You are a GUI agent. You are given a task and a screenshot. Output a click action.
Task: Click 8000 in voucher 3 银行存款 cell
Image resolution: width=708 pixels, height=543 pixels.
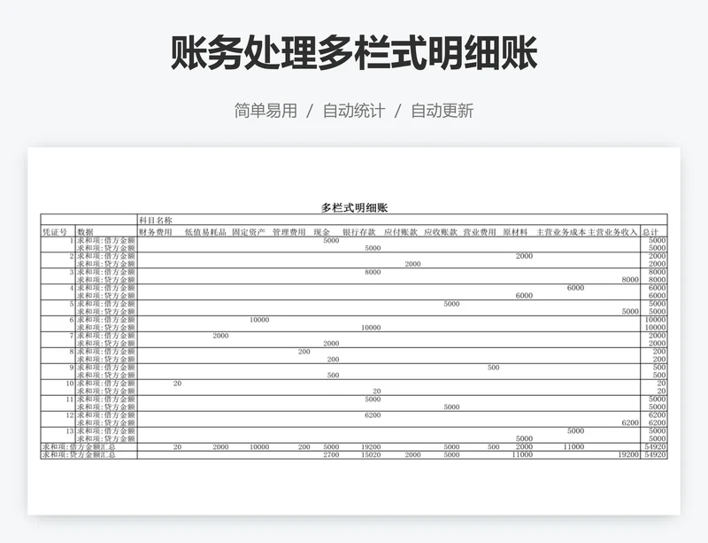click(373, 272)
